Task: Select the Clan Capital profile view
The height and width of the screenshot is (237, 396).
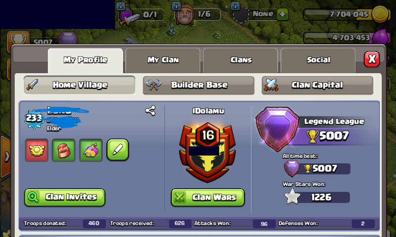Action: coord(317,85)
